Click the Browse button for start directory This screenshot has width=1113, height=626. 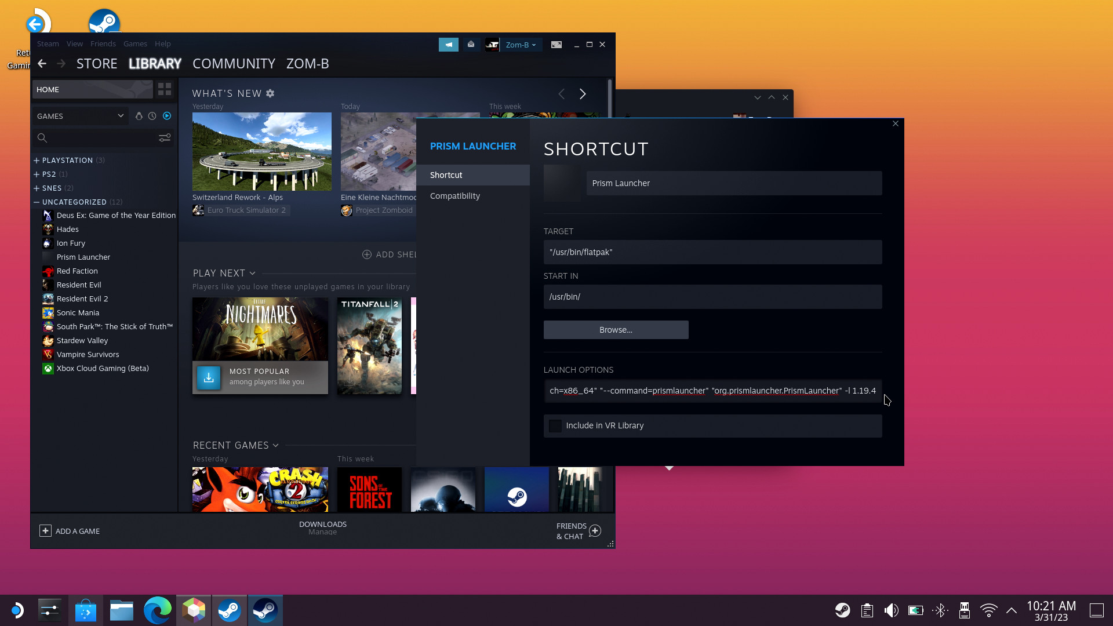616,329
